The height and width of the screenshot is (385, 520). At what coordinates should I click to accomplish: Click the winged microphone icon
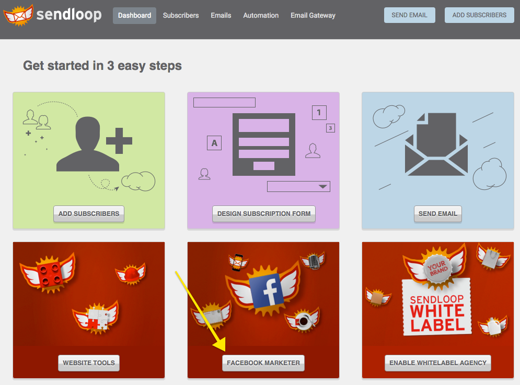click(313, 261)
